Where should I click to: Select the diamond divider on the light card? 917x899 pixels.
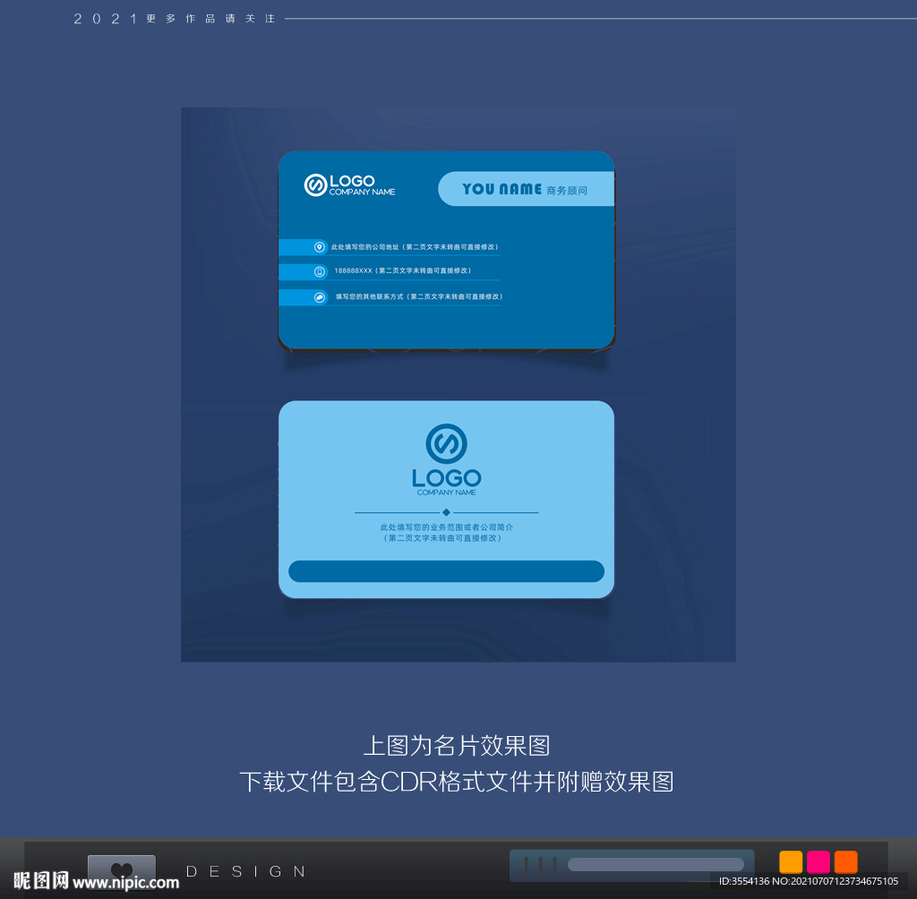click(x=445, y=512)
